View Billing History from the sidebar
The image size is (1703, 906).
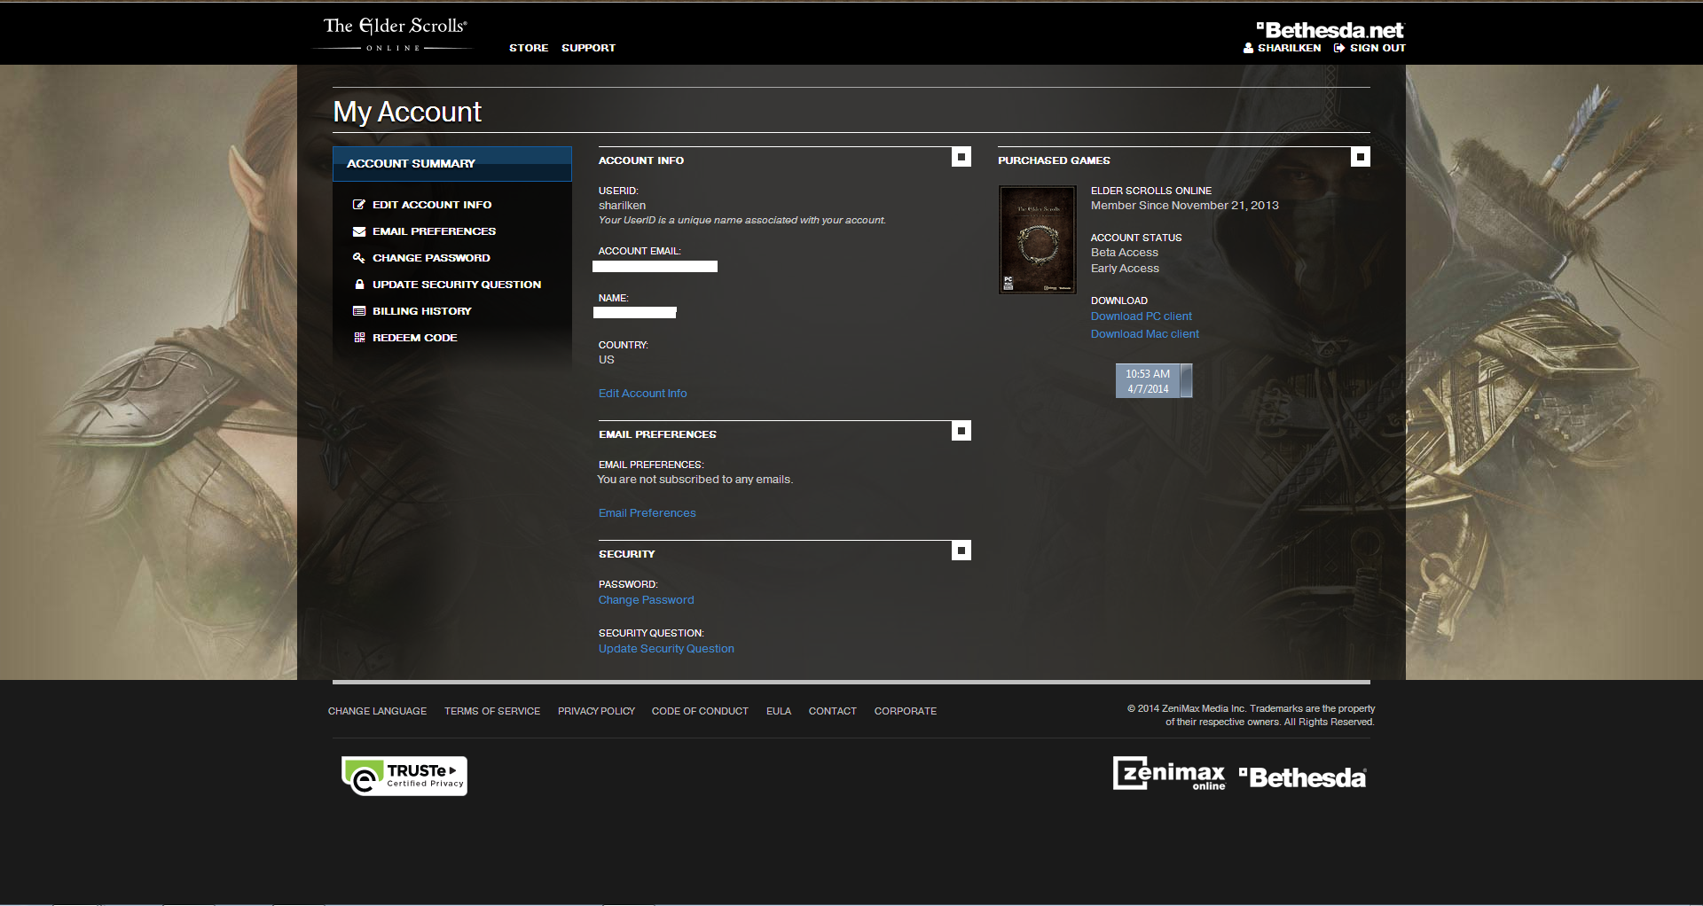422,311
